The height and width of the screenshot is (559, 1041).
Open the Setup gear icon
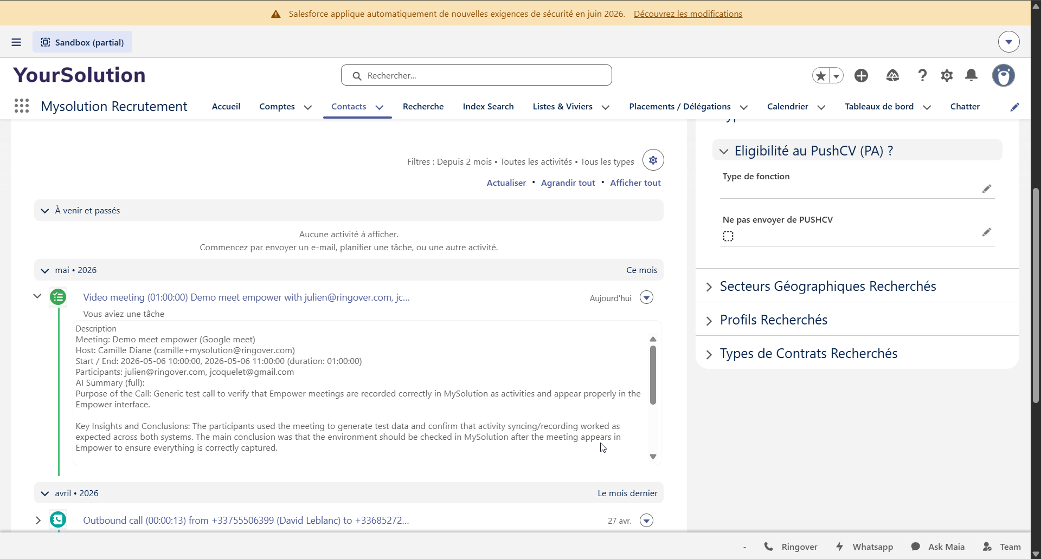947,75
